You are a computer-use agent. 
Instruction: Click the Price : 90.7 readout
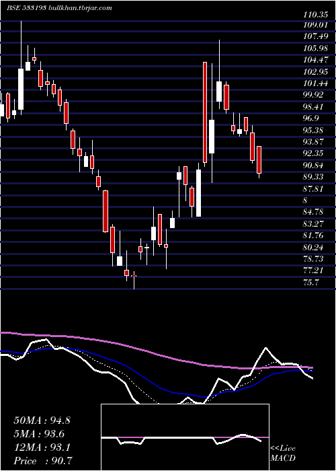pos(42,461)
